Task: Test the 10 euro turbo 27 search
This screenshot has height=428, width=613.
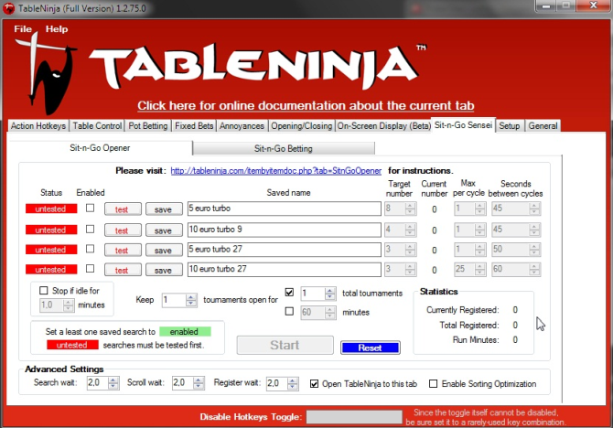Action: (123, 270)
